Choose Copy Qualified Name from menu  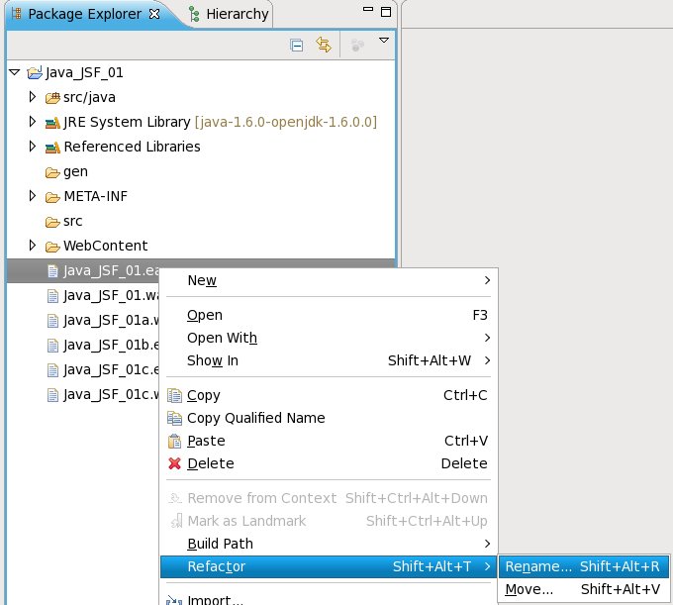[x=255, y=418]
